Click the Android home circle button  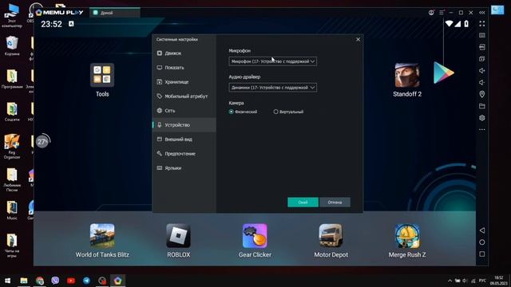pyautogui.click(x=482, y=242)
